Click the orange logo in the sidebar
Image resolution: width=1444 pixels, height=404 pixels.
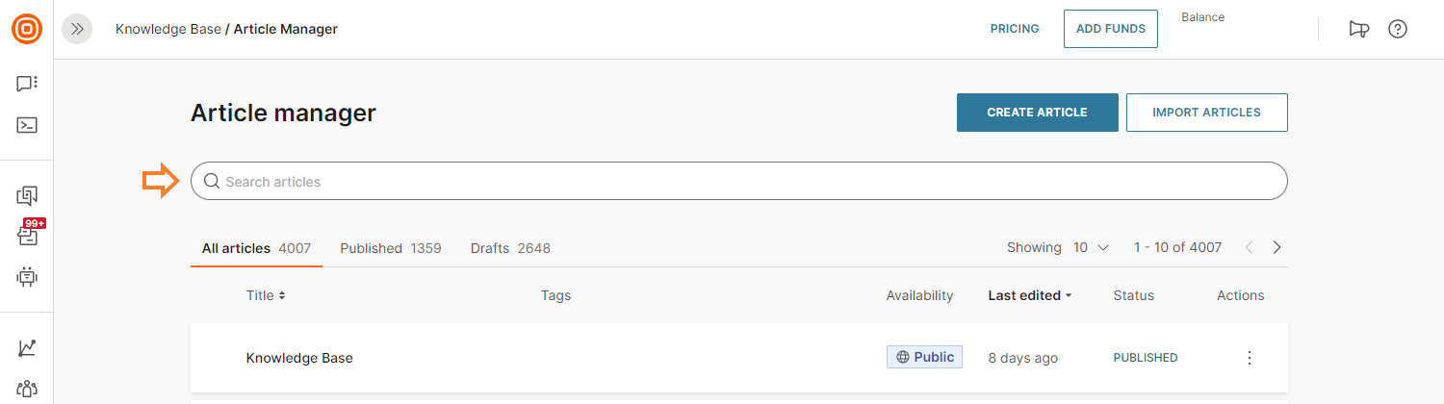[x=27, y=29]
